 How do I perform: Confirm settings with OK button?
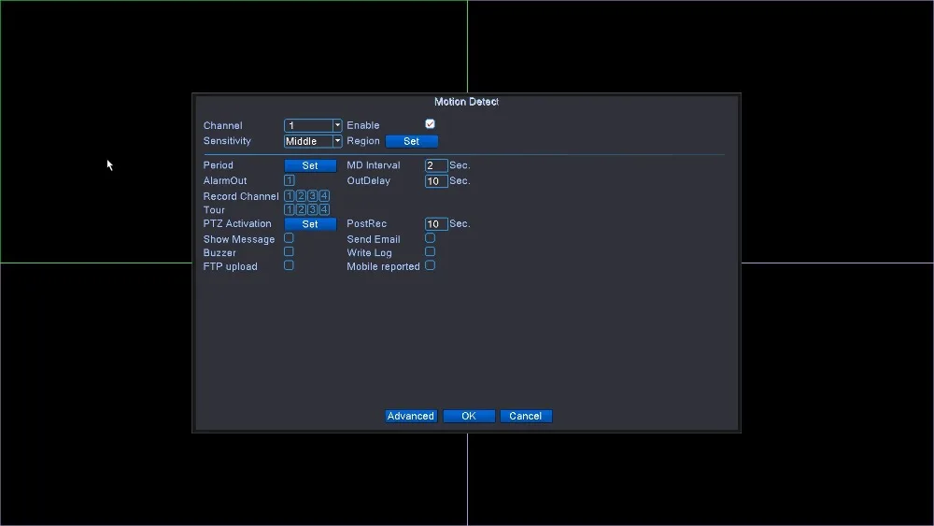469,416
